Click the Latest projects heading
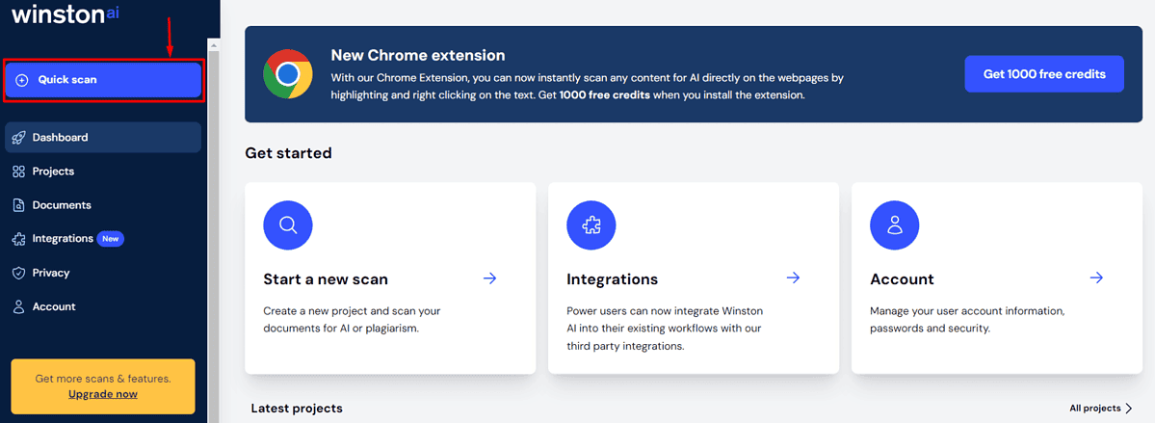Viewport: 1155px width, 423px height. 297,409
